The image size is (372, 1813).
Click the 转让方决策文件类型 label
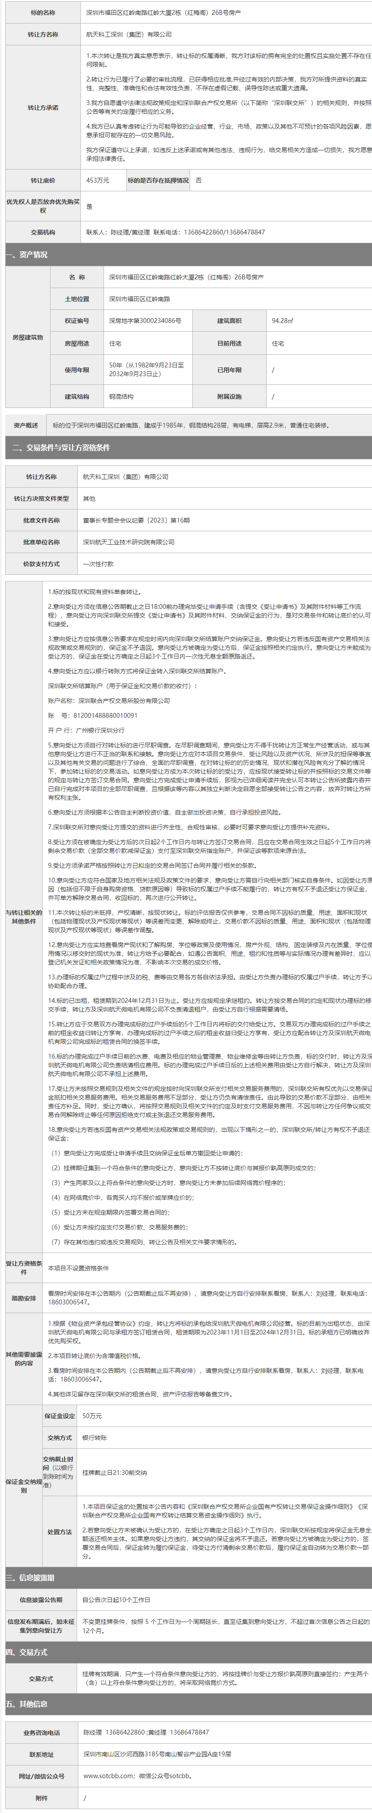41,498
